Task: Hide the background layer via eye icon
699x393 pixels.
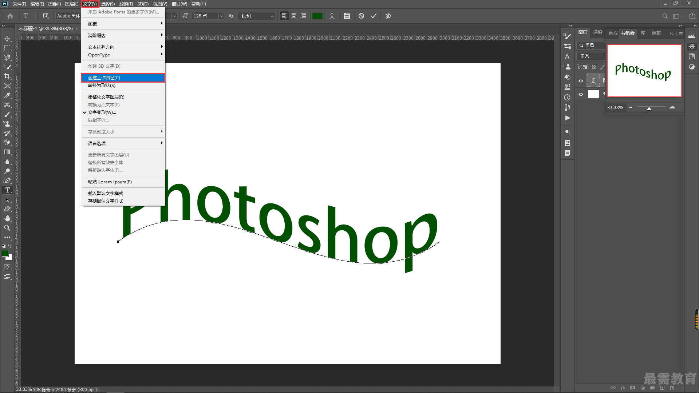Action: 581,94
